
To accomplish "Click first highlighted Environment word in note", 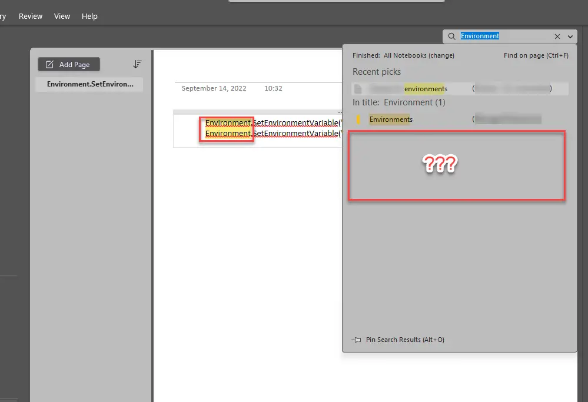I will [228, 123].
